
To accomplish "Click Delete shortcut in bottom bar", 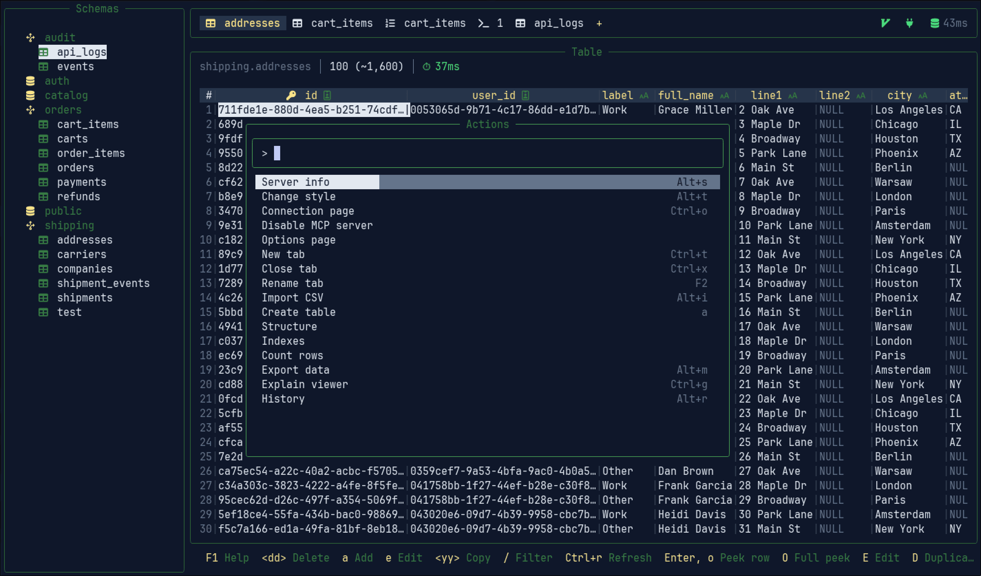I will (x=295, y=558).
